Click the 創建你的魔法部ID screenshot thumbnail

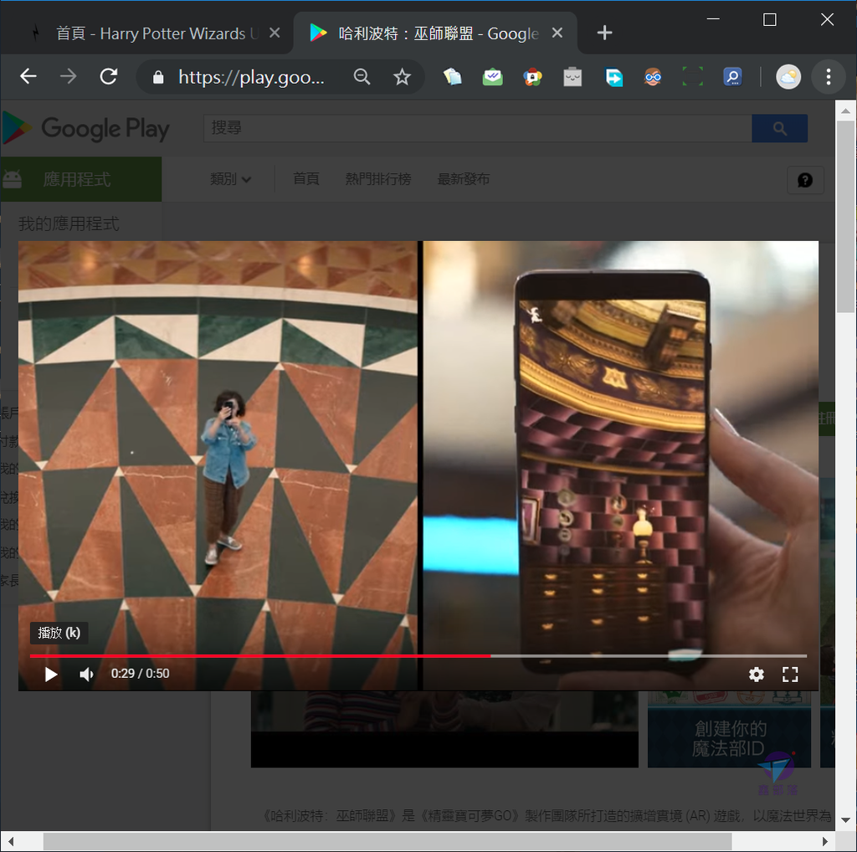729,730
